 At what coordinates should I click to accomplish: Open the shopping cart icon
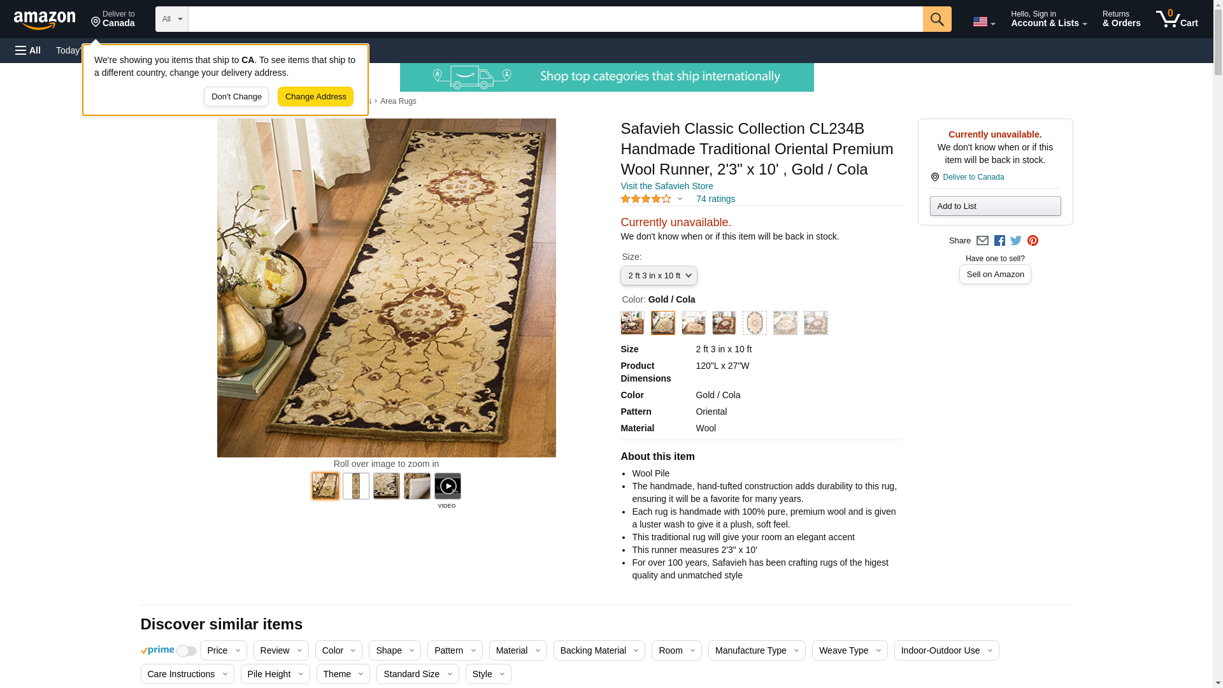coord(1177,19)
